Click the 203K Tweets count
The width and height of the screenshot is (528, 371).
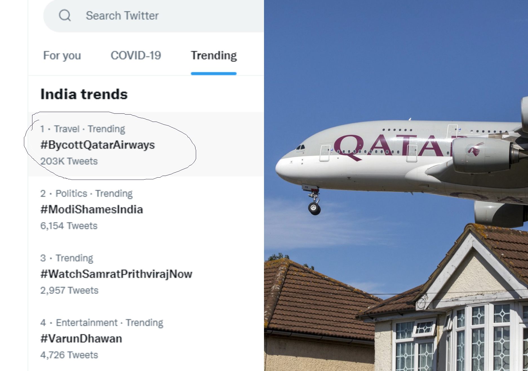pyautogui.click(x=69, y=161)
